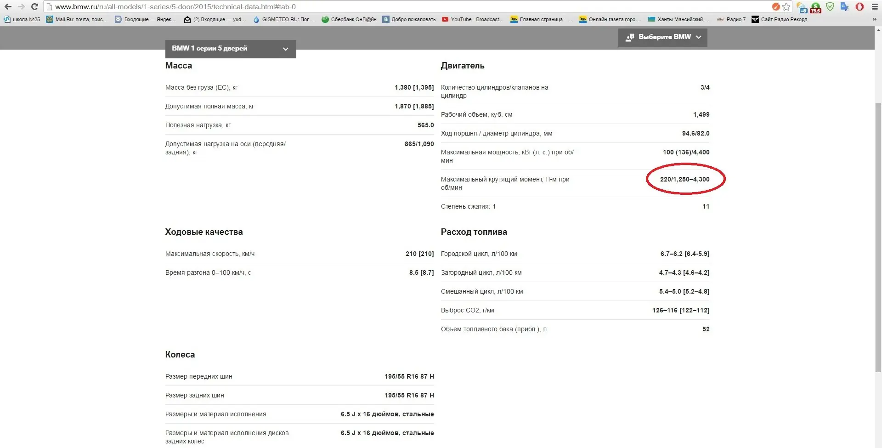This screenshot has width=882, height=448.
Task: Open the Добро пожаловать VK bookmark
Action: click(409, 19)
